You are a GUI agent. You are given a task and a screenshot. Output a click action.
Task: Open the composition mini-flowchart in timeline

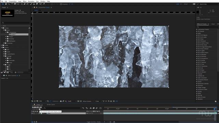83,108
